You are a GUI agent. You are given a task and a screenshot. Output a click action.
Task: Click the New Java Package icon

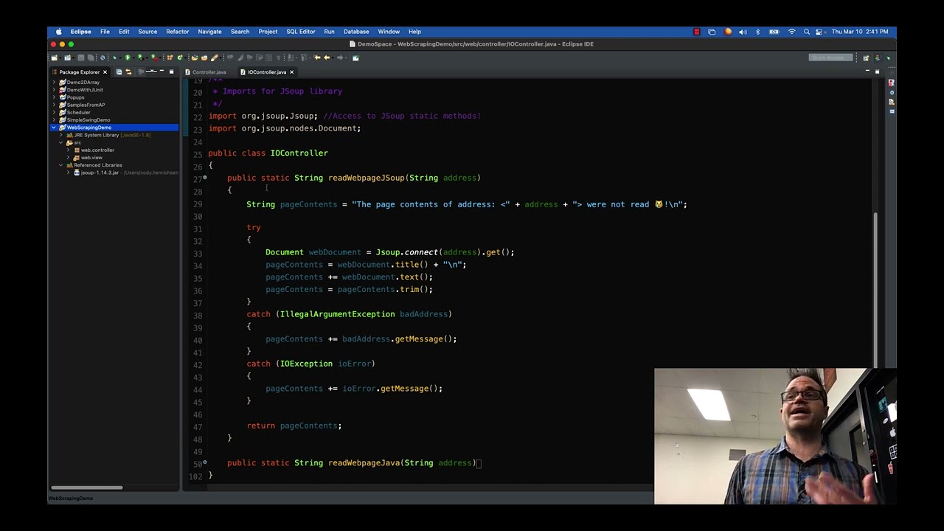point(170,58)
